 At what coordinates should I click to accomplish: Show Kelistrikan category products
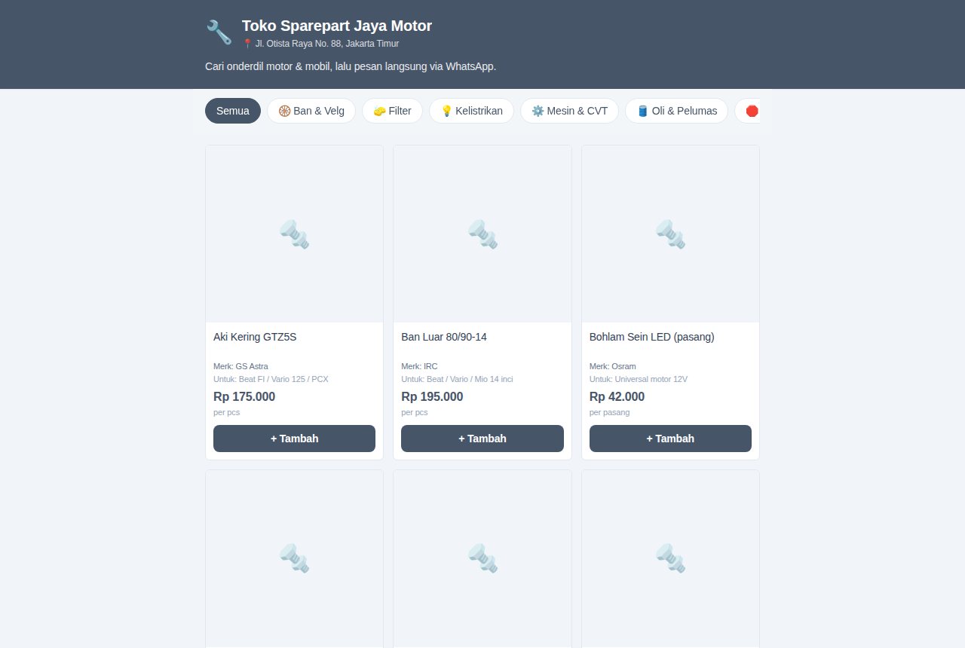(471, 111)
